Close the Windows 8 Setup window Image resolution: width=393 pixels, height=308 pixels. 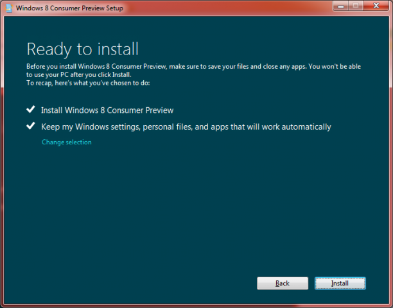376,6
